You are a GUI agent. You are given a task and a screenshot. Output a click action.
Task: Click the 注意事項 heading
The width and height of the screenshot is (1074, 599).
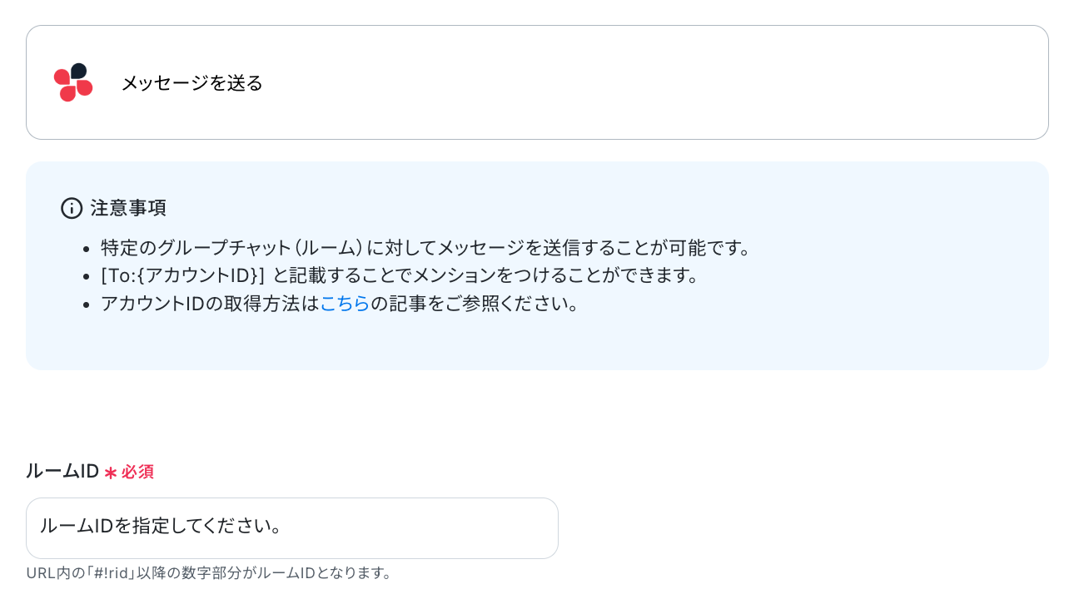(x=128, y=208)
